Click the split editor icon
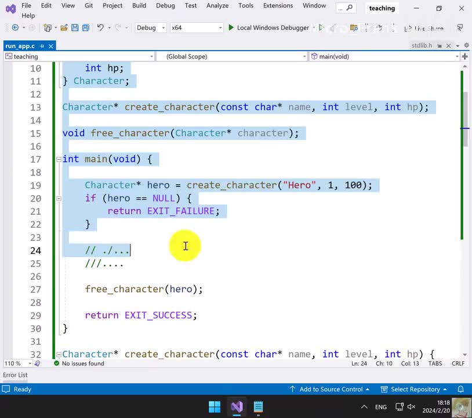472x418 pixels. [465, 56]
